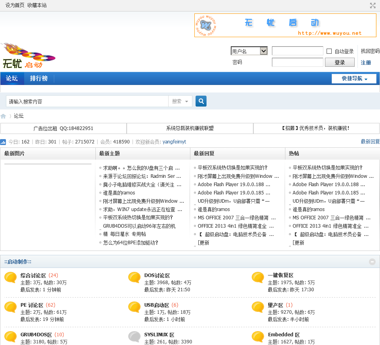This screenshot has width=380, height=345.
Task: Click the gray SYSLINUX 区 forum icon
Action: pos(134,337)
